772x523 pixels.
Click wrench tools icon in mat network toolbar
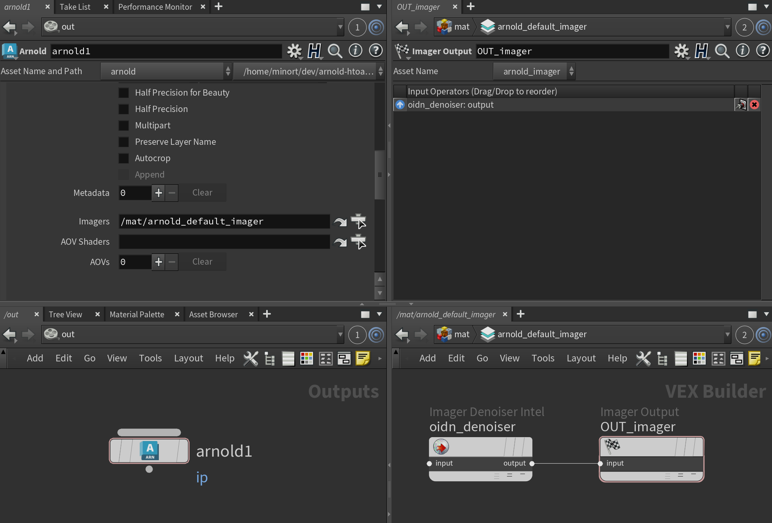click(x=643, y=358)
